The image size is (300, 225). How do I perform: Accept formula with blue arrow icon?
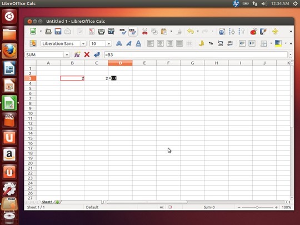pyautogui.click(x=97, y=54)
